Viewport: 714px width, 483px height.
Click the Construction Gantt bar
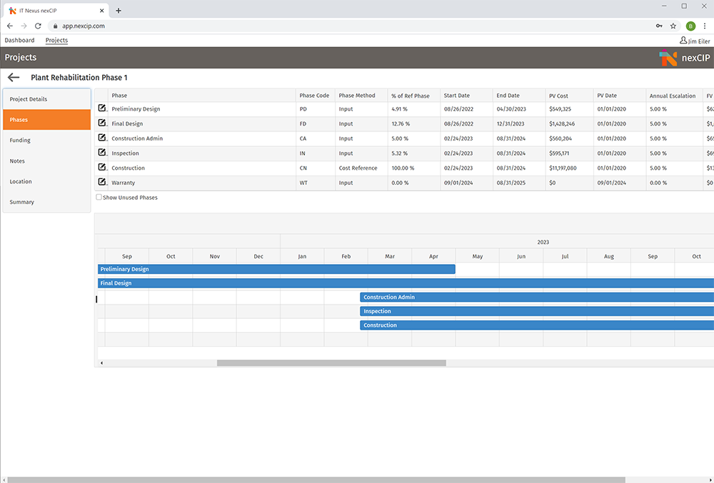click(537, 325)
